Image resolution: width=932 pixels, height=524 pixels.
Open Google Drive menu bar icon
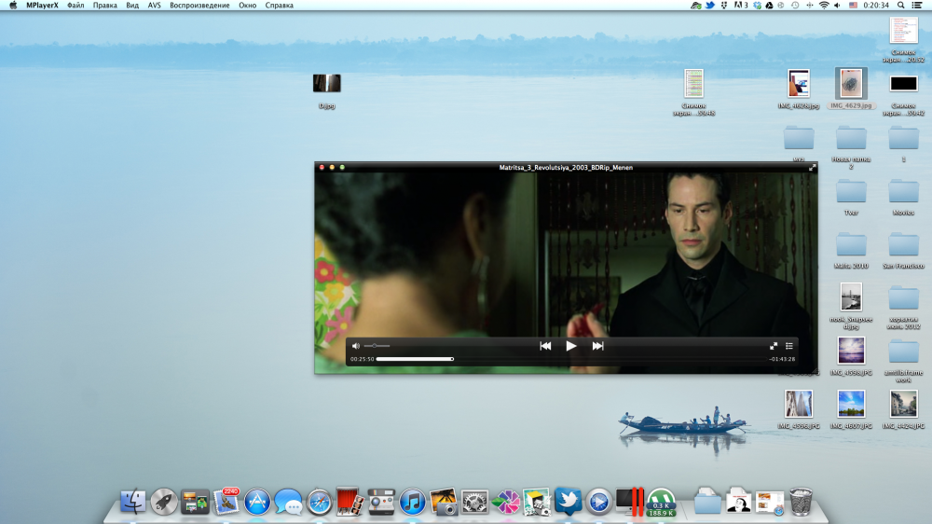pyautogui.click(x=769, y=6)
